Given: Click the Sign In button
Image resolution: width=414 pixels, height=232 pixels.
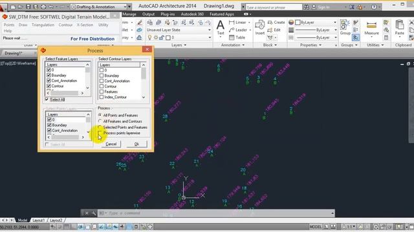Looking at the screenshot, I should coord(323,7).
